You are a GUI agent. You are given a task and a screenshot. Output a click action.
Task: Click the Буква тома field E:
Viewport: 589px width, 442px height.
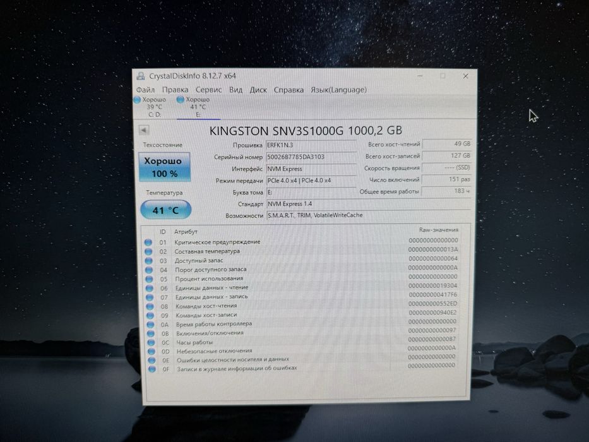tap(311, 192)
